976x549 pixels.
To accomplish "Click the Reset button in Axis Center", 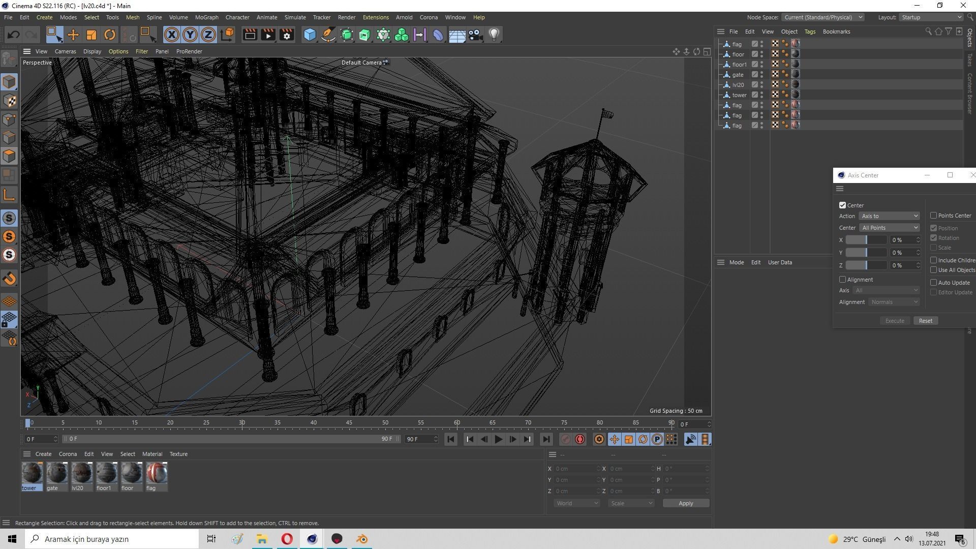I will pos(925,321).
